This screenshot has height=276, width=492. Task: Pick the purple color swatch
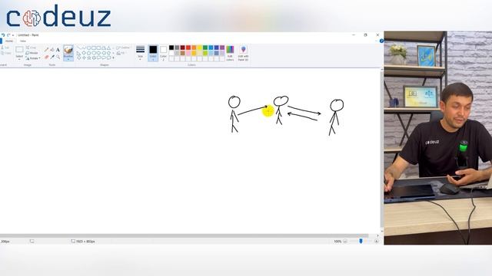pyautogui.click(x=222, y=48)
